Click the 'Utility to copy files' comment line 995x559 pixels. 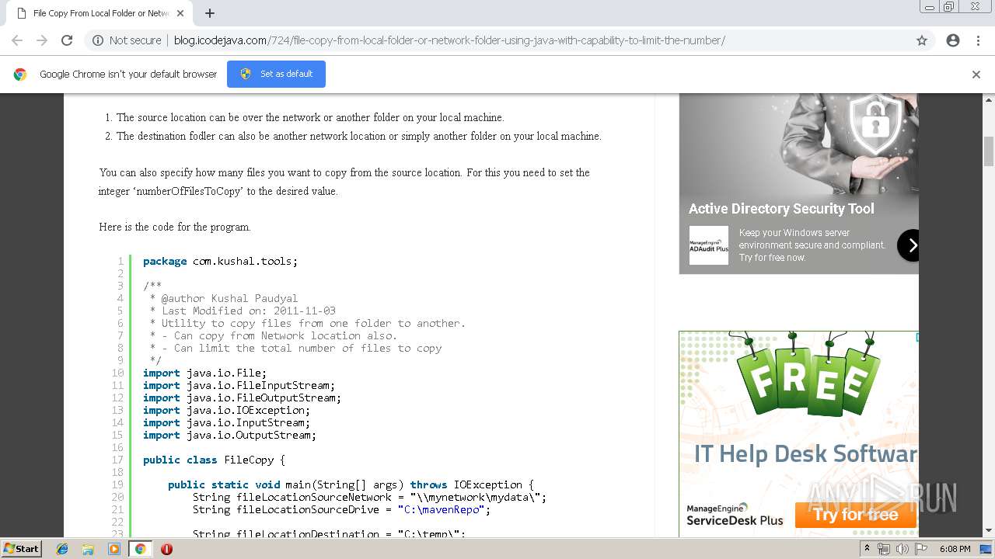307,323
